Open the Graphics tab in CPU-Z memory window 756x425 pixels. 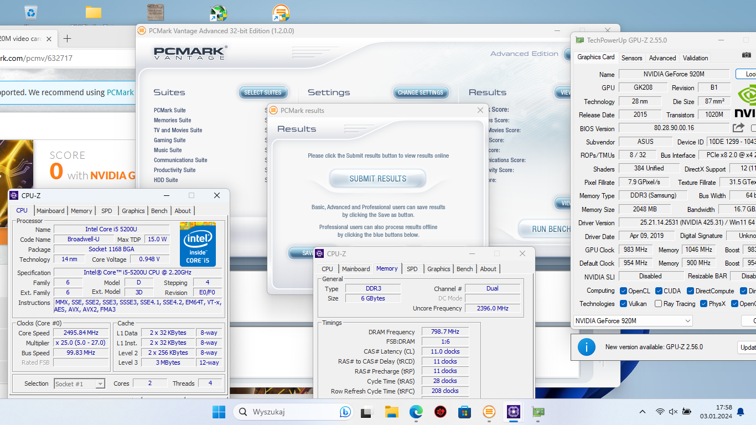[439, 269]
